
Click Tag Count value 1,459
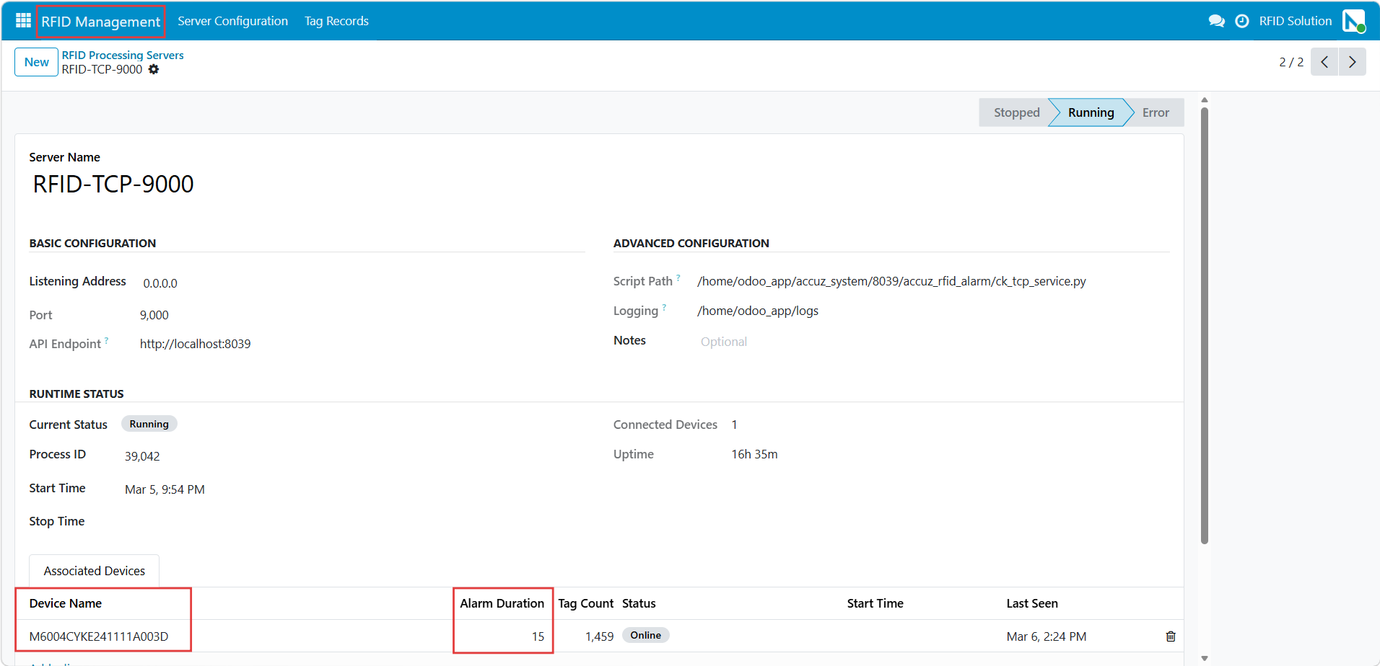pos(599,636)
